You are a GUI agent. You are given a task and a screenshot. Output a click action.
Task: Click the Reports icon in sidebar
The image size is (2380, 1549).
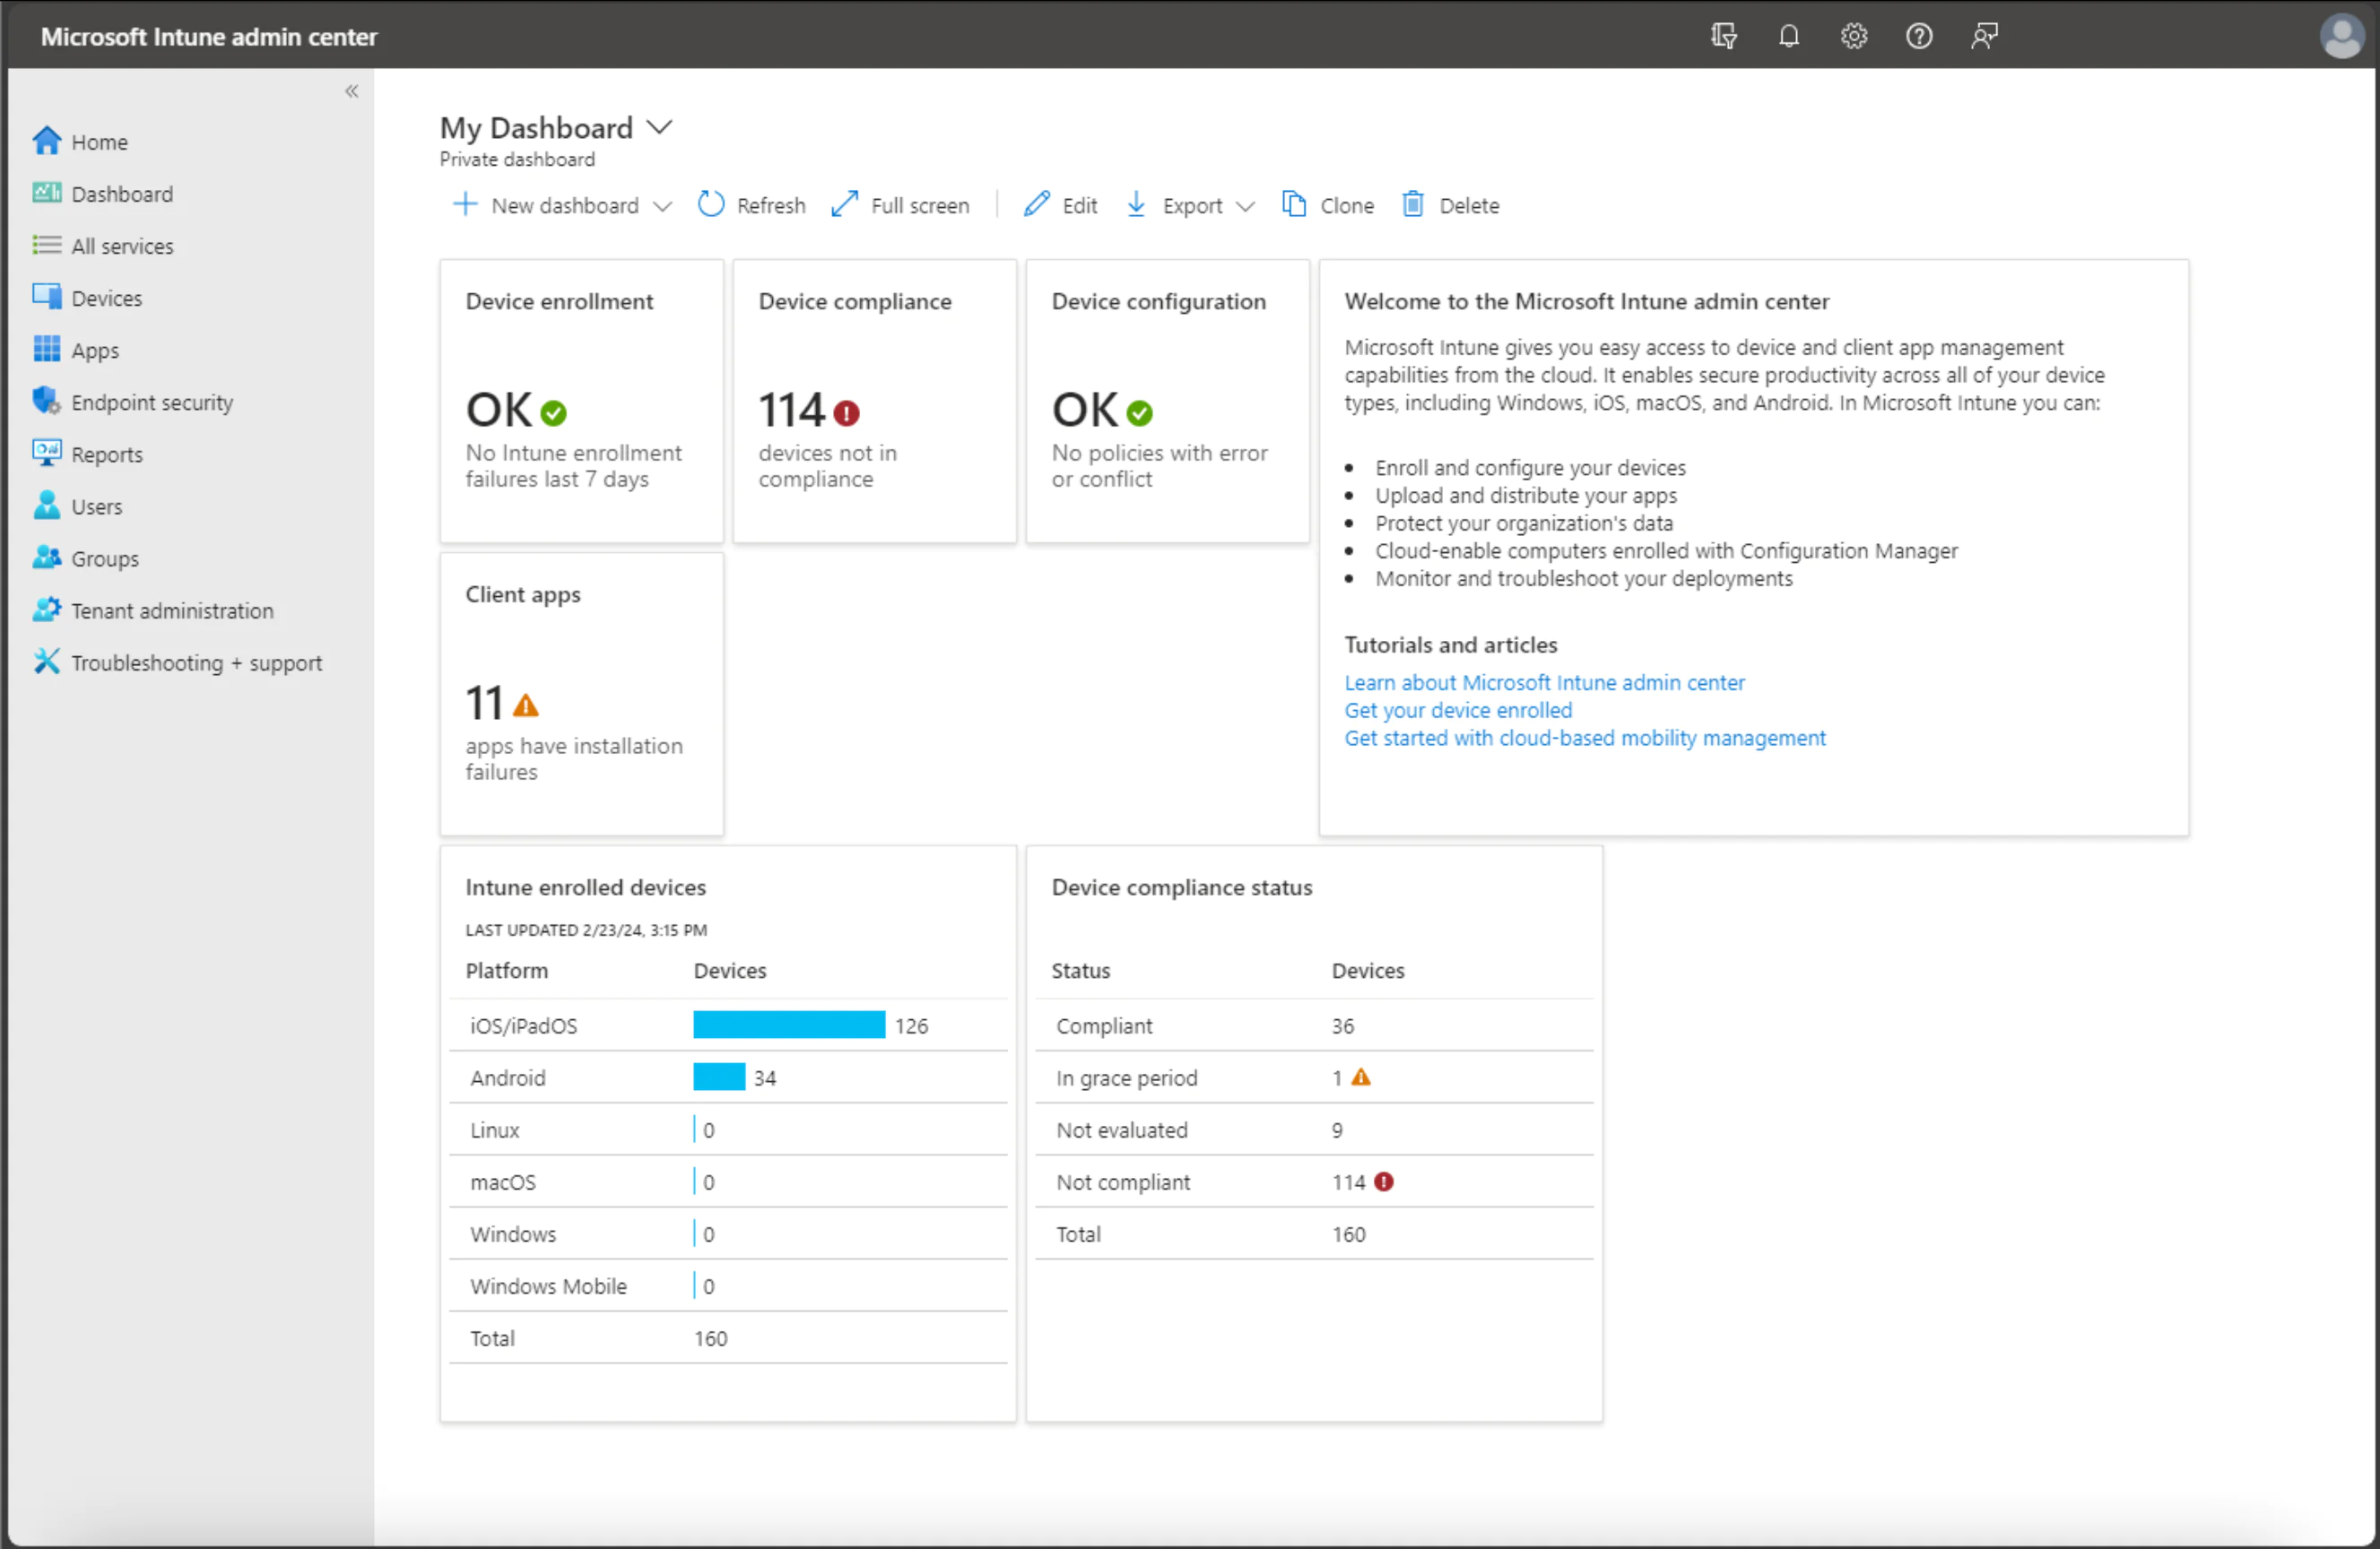[x=47, y=453]
